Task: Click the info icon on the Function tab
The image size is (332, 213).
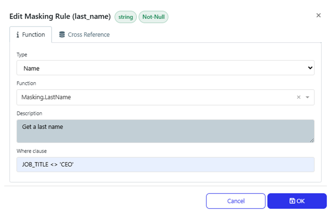Action: point(18,35)
